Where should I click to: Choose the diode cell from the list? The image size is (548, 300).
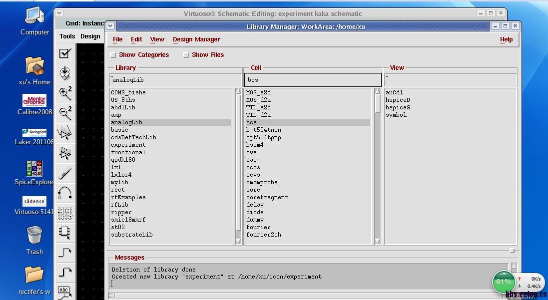click(x=255, y=212)
